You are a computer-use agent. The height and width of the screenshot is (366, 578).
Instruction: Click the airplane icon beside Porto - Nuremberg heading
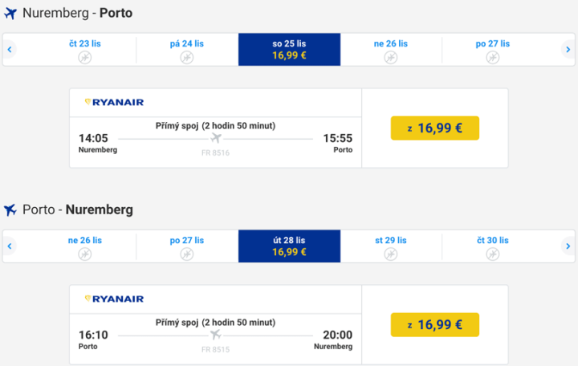10,210
